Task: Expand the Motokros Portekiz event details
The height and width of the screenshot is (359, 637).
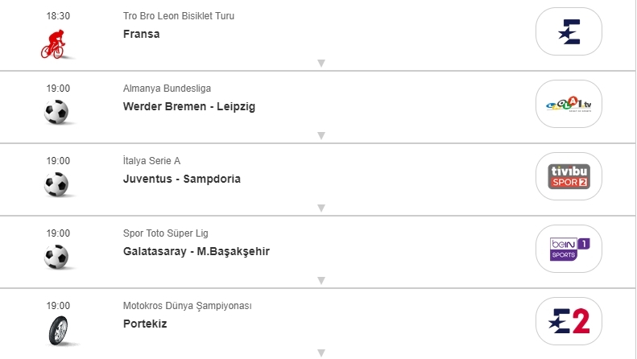Action: [x=321, y=353]
